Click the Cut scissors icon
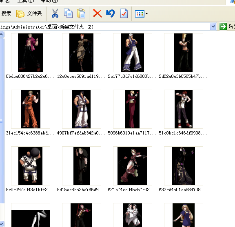235x227 pixels. [x=55, y=13]
